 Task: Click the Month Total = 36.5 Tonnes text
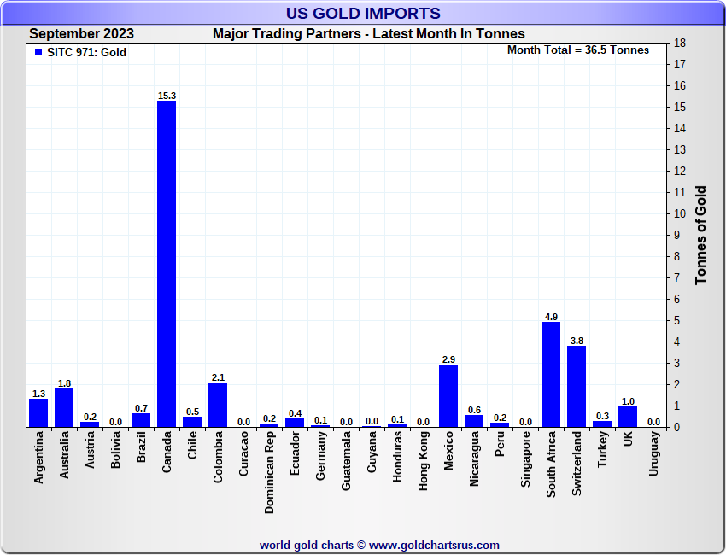point(578,50)
